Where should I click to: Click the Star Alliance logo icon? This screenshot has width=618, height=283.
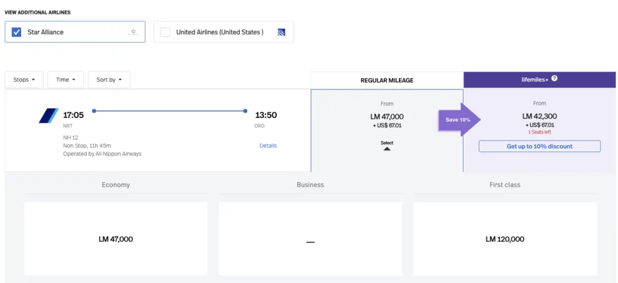point(133,32)
